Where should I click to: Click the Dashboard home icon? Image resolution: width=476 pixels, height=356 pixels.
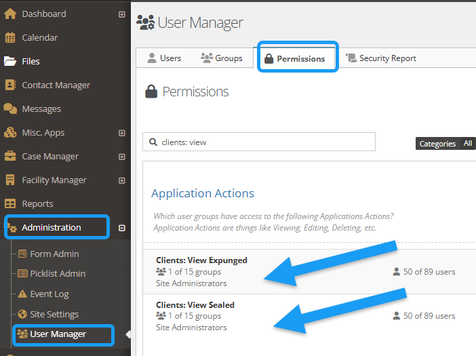tap(10, 14)
